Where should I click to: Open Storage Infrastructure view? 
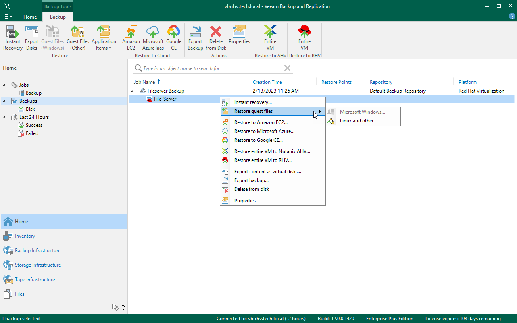(64, 265)
